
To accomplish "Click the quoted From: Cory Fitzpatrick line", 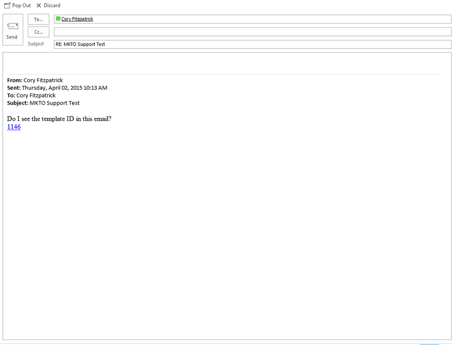I will tap(35, 80).
